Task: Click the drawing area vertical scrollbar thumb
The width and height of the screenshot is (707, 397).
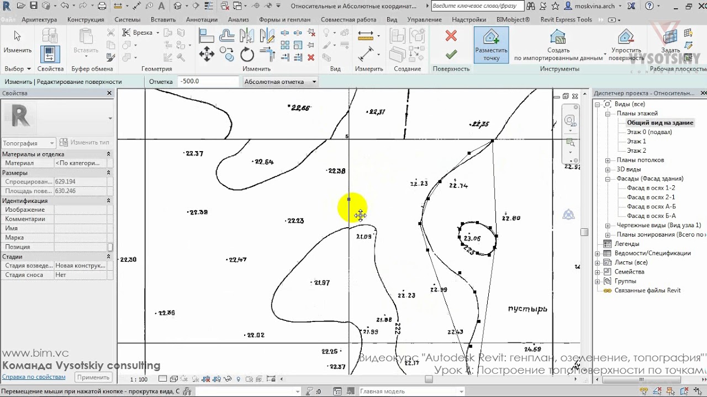Action: [x=584, y=232]
